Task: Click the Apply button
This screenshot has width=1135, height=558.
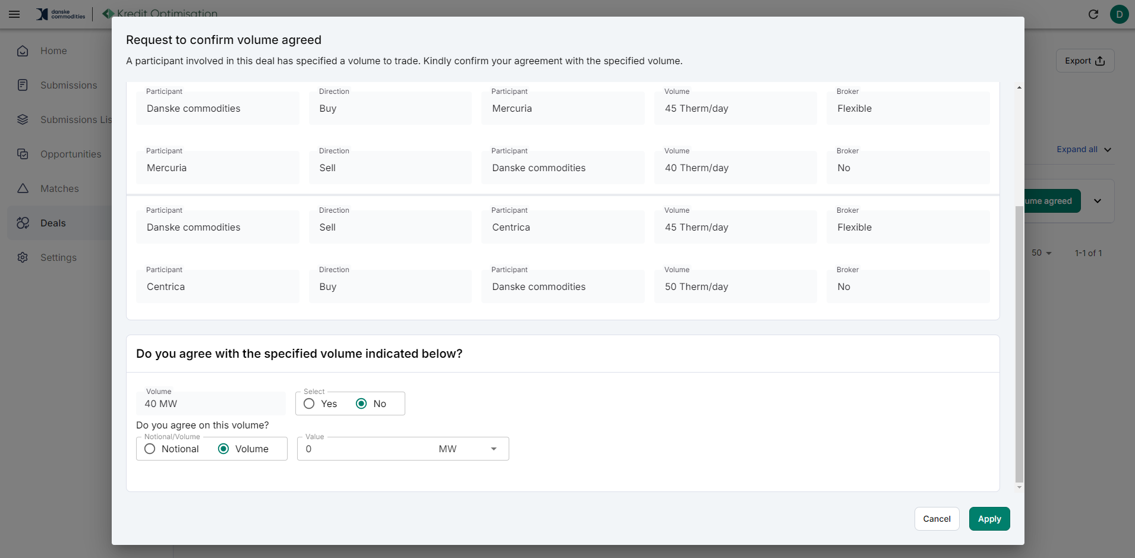Action: tap(989, 519)
